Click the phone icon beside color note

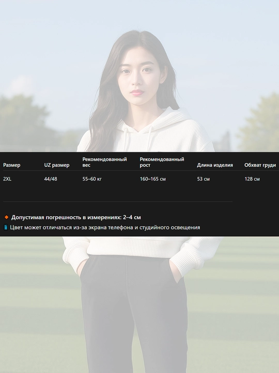click(x=6, y=227)
